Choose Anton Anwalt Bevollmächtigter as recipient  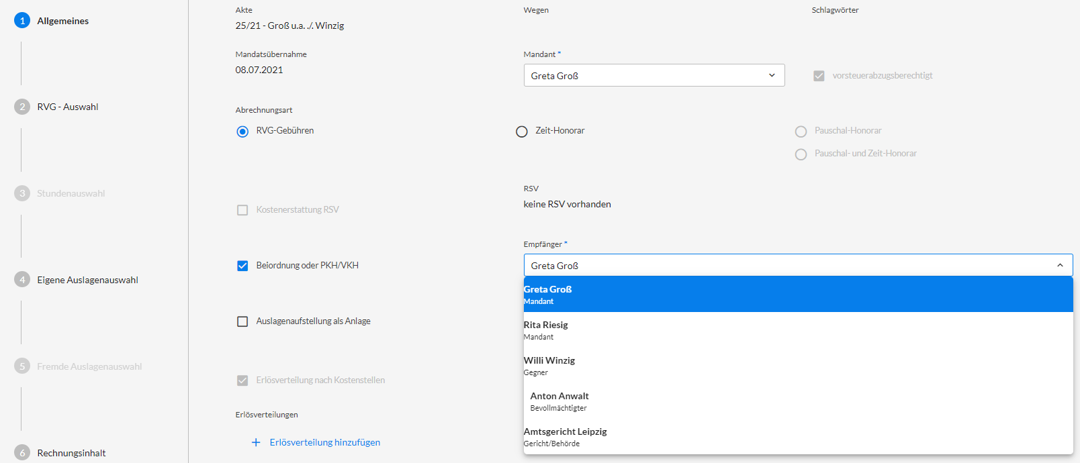[798, 401]
